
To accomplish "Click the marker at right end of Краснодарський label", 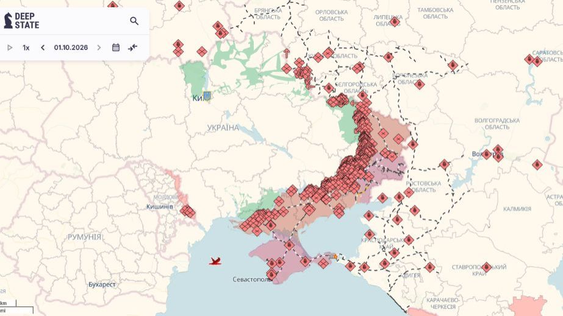I will tap(409, 240).
